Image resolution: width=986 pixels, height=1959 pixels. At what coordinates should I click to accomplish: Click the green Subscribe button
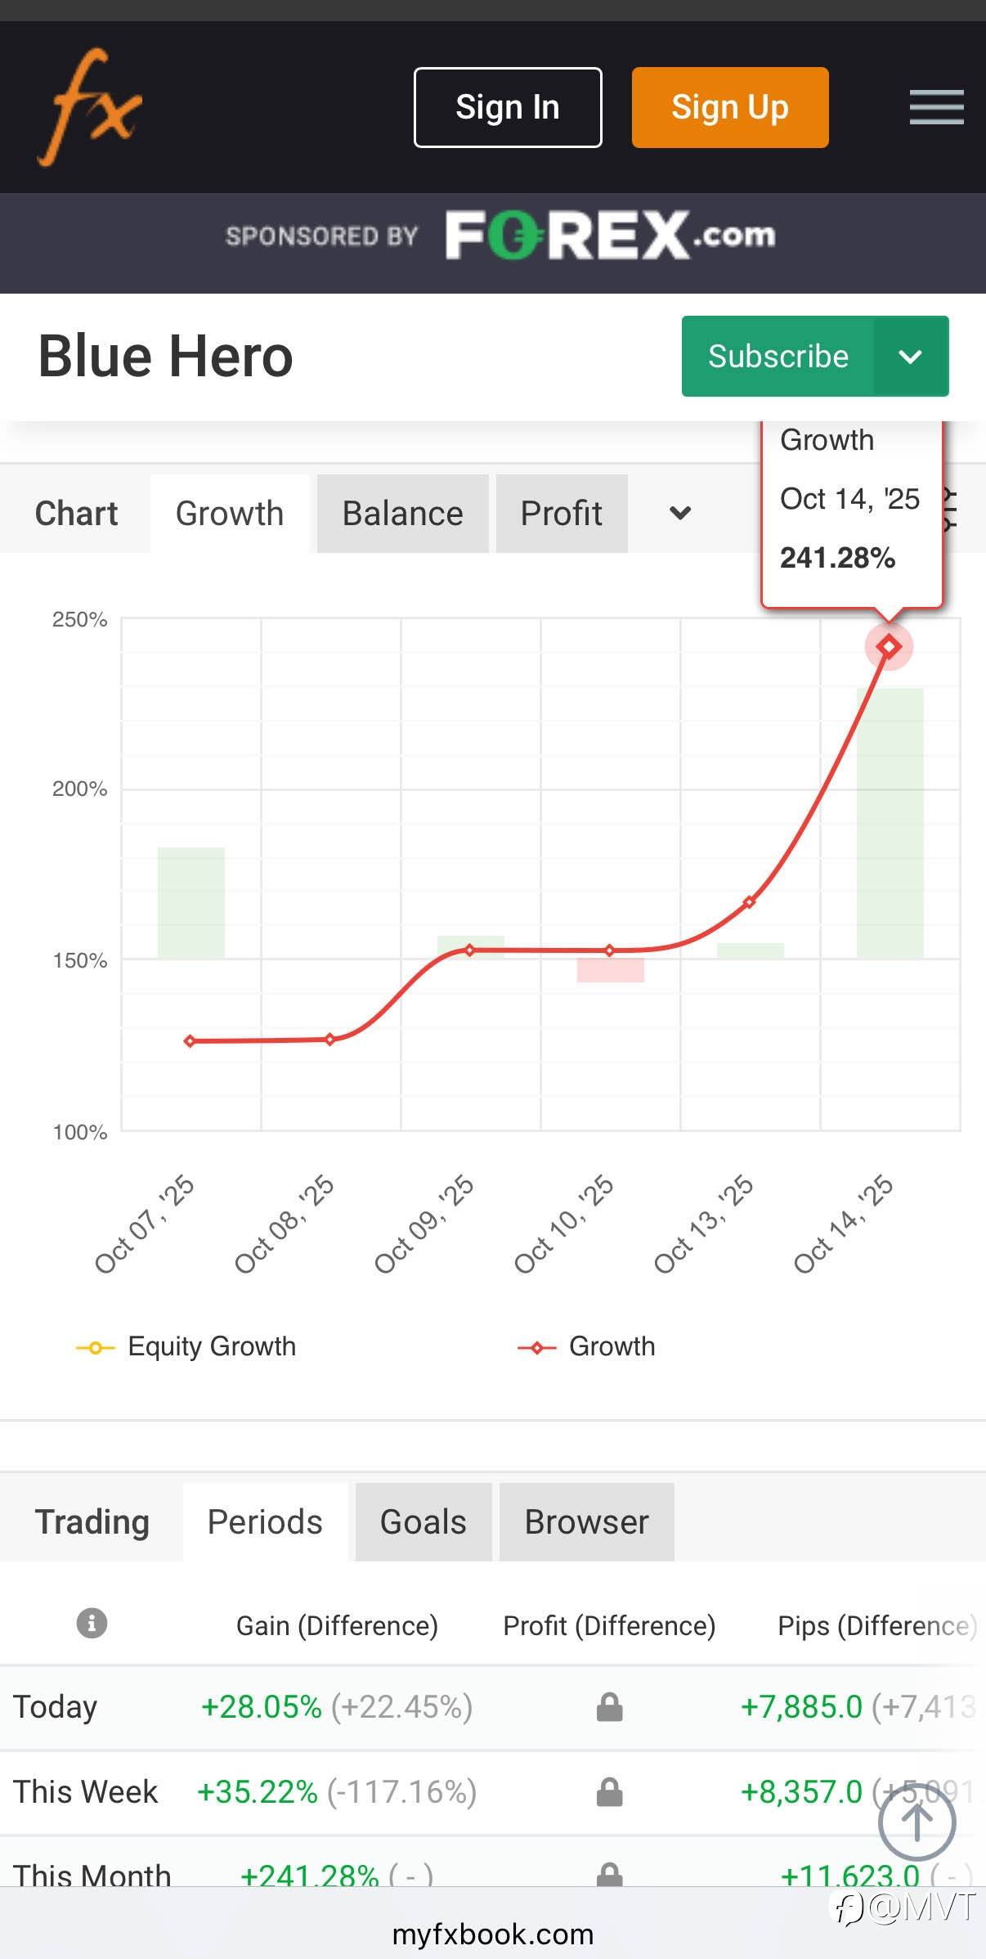[778, 357]
